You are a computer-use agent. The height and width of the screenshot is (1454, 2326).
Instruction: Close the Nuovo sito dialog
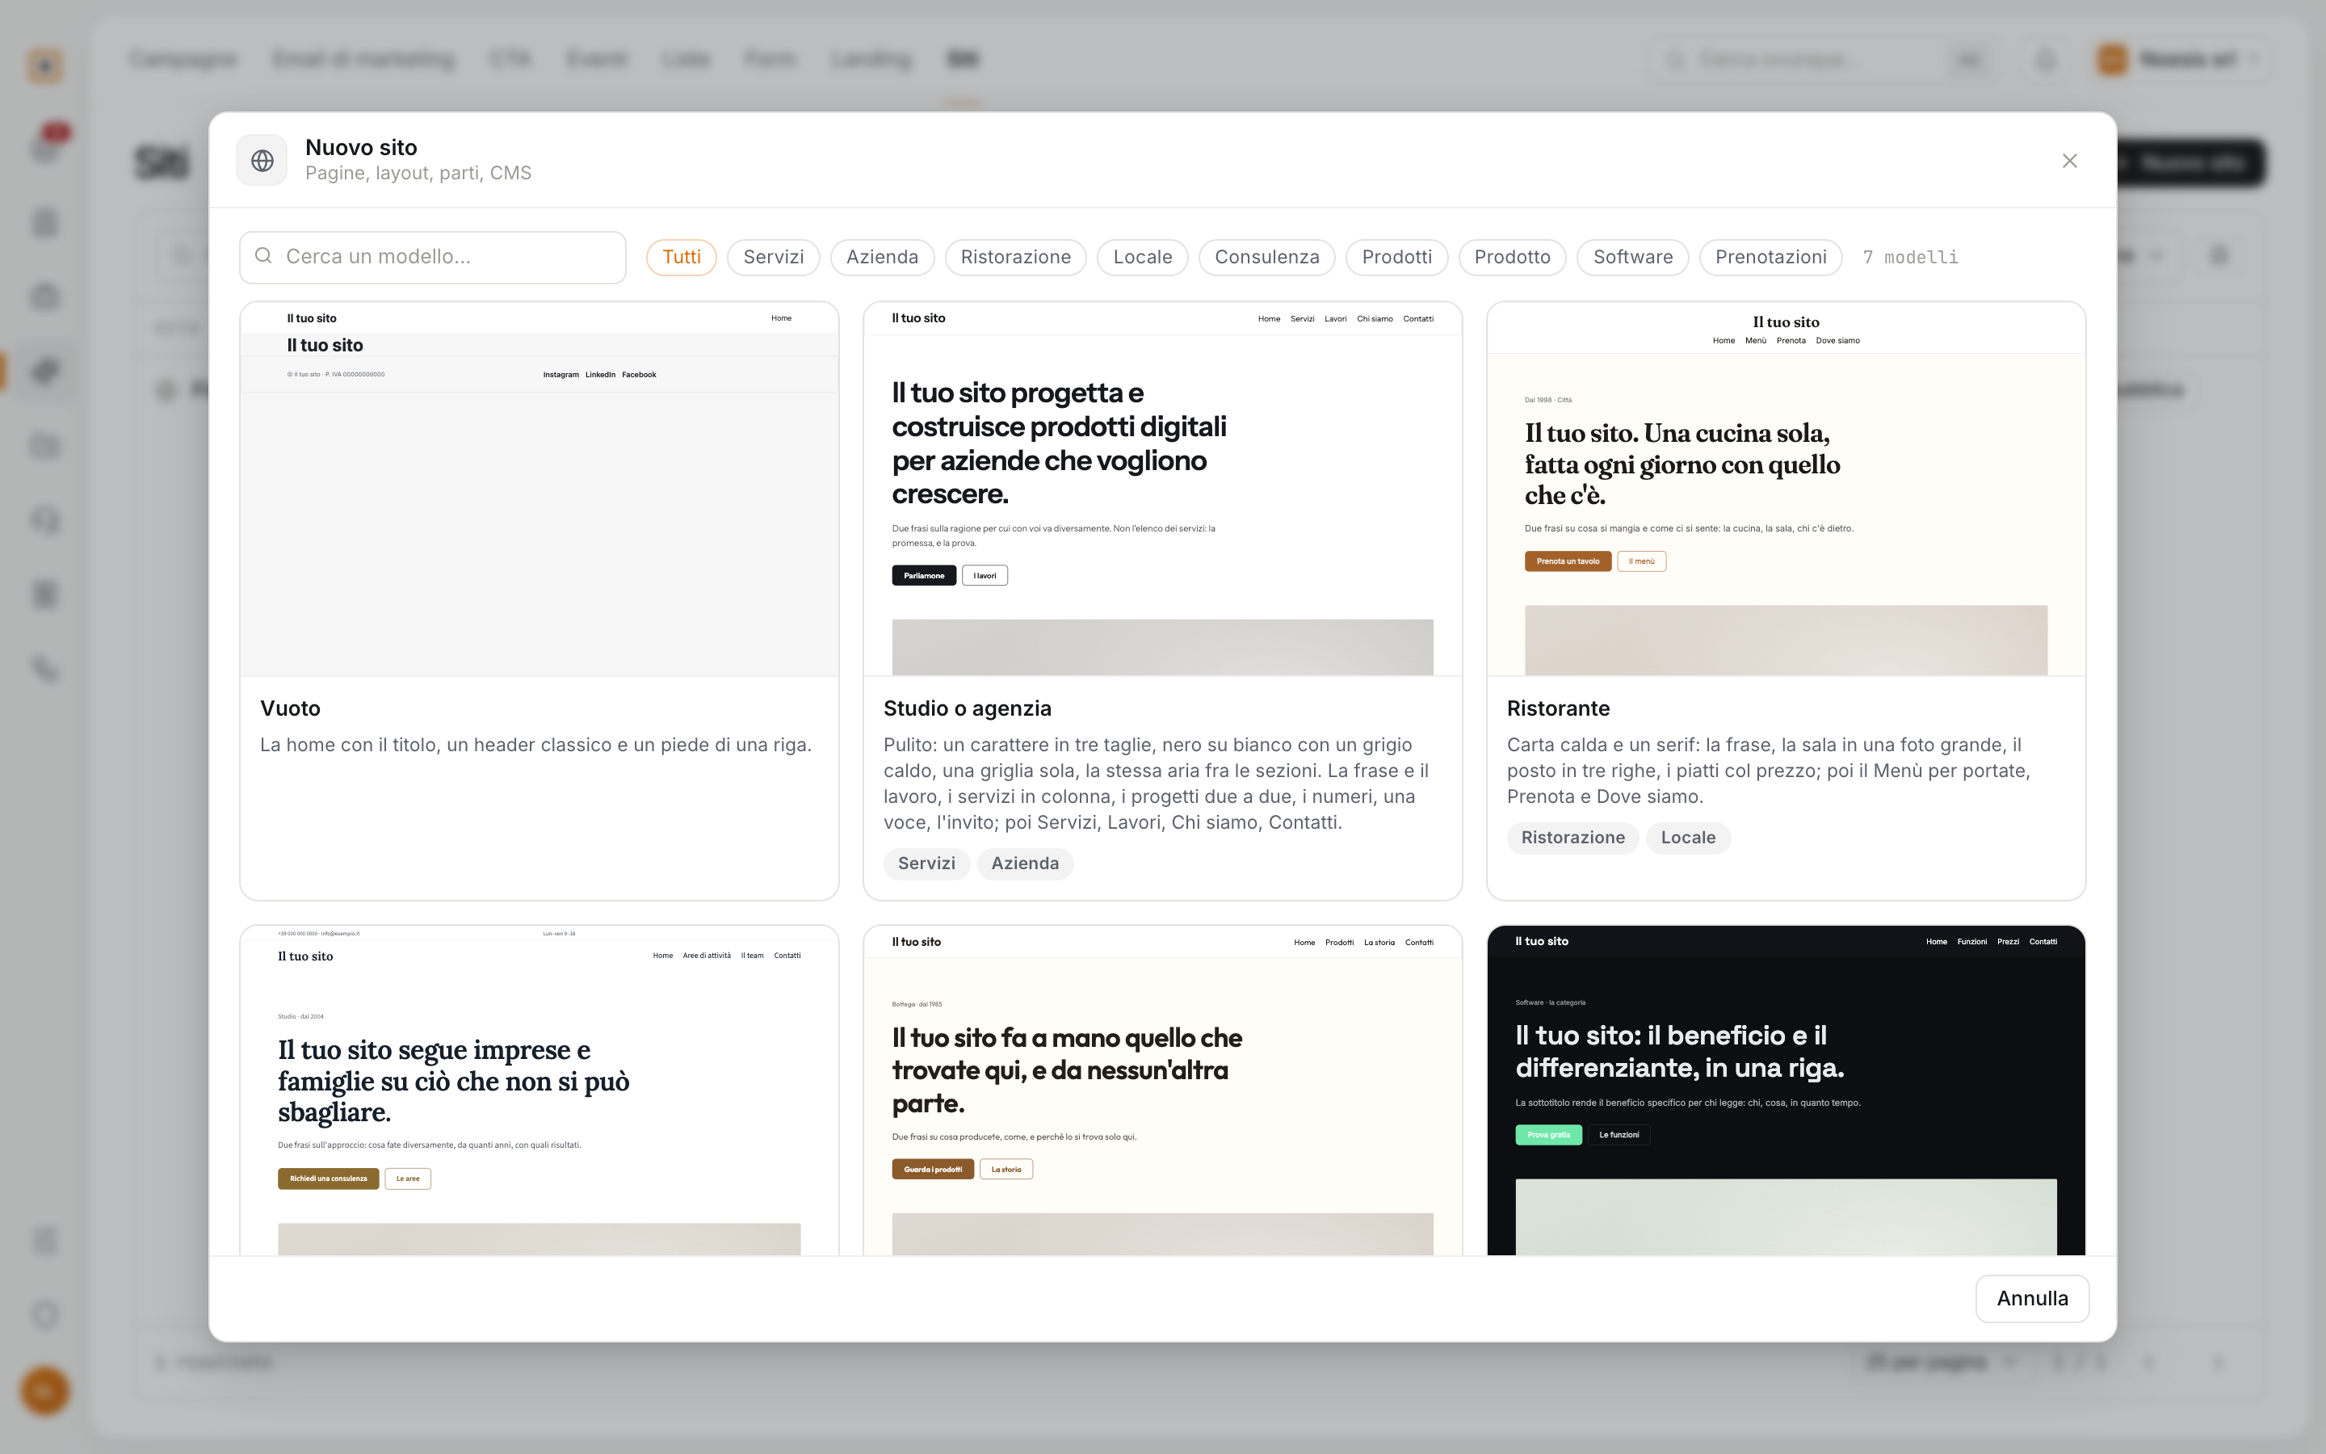pos(2069,161)
